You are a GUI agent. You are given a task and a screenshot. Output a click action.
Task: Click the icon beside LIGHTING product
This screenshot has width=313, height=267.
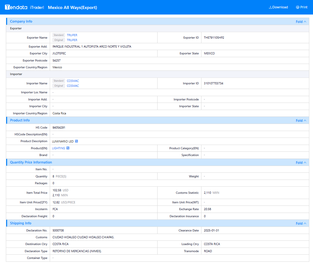[x=68, y=148]
